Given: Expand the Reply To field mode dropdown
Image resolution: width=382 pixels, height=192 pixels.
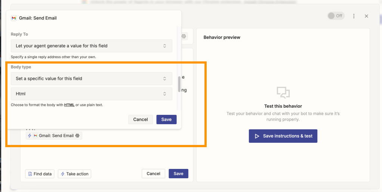Looking at the screenshot, I should tap(91, 46).
